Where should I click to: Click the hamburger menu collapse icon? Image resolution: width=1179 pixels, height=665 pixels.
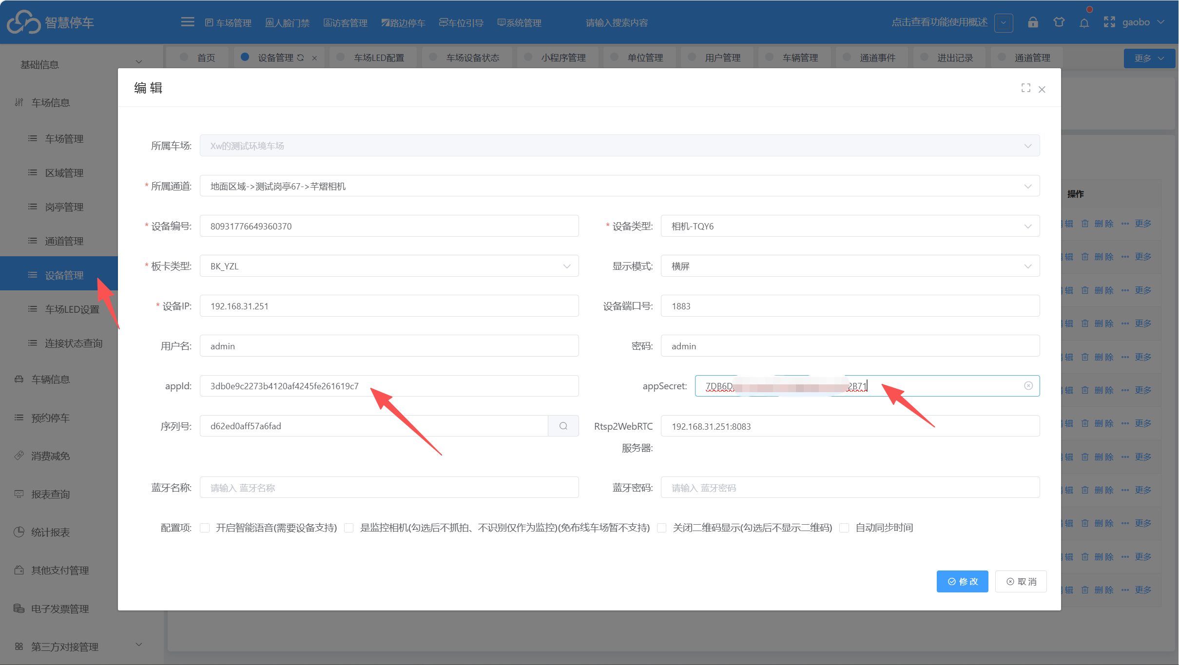point(187,22)
